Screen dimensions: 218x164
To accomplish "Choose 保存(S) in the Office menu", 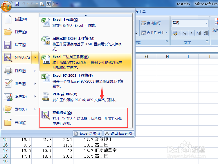I will (x=20, y=45).
